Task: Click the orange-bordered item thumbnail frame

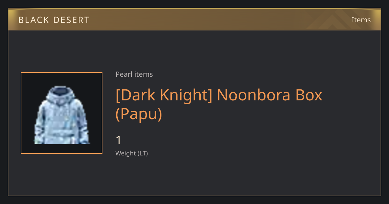Action: click(x=62, y=113)
